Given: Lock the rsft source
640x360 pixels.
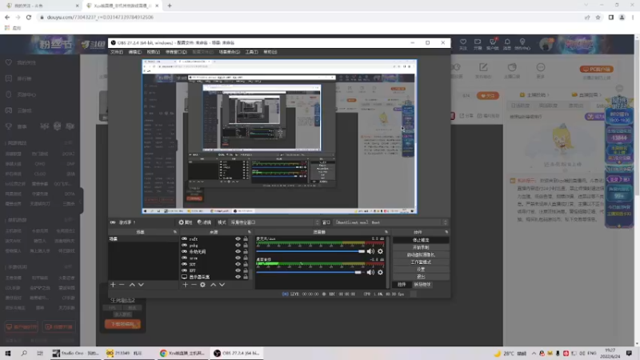Looking at the screenshot, I should (246, 238).
